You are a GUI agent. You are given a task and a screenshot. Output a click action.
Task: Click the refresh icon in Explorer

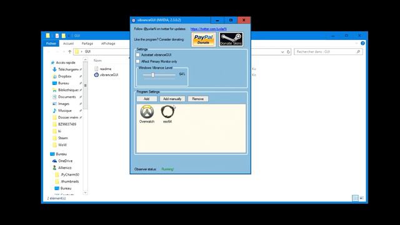tap(288, 52)
